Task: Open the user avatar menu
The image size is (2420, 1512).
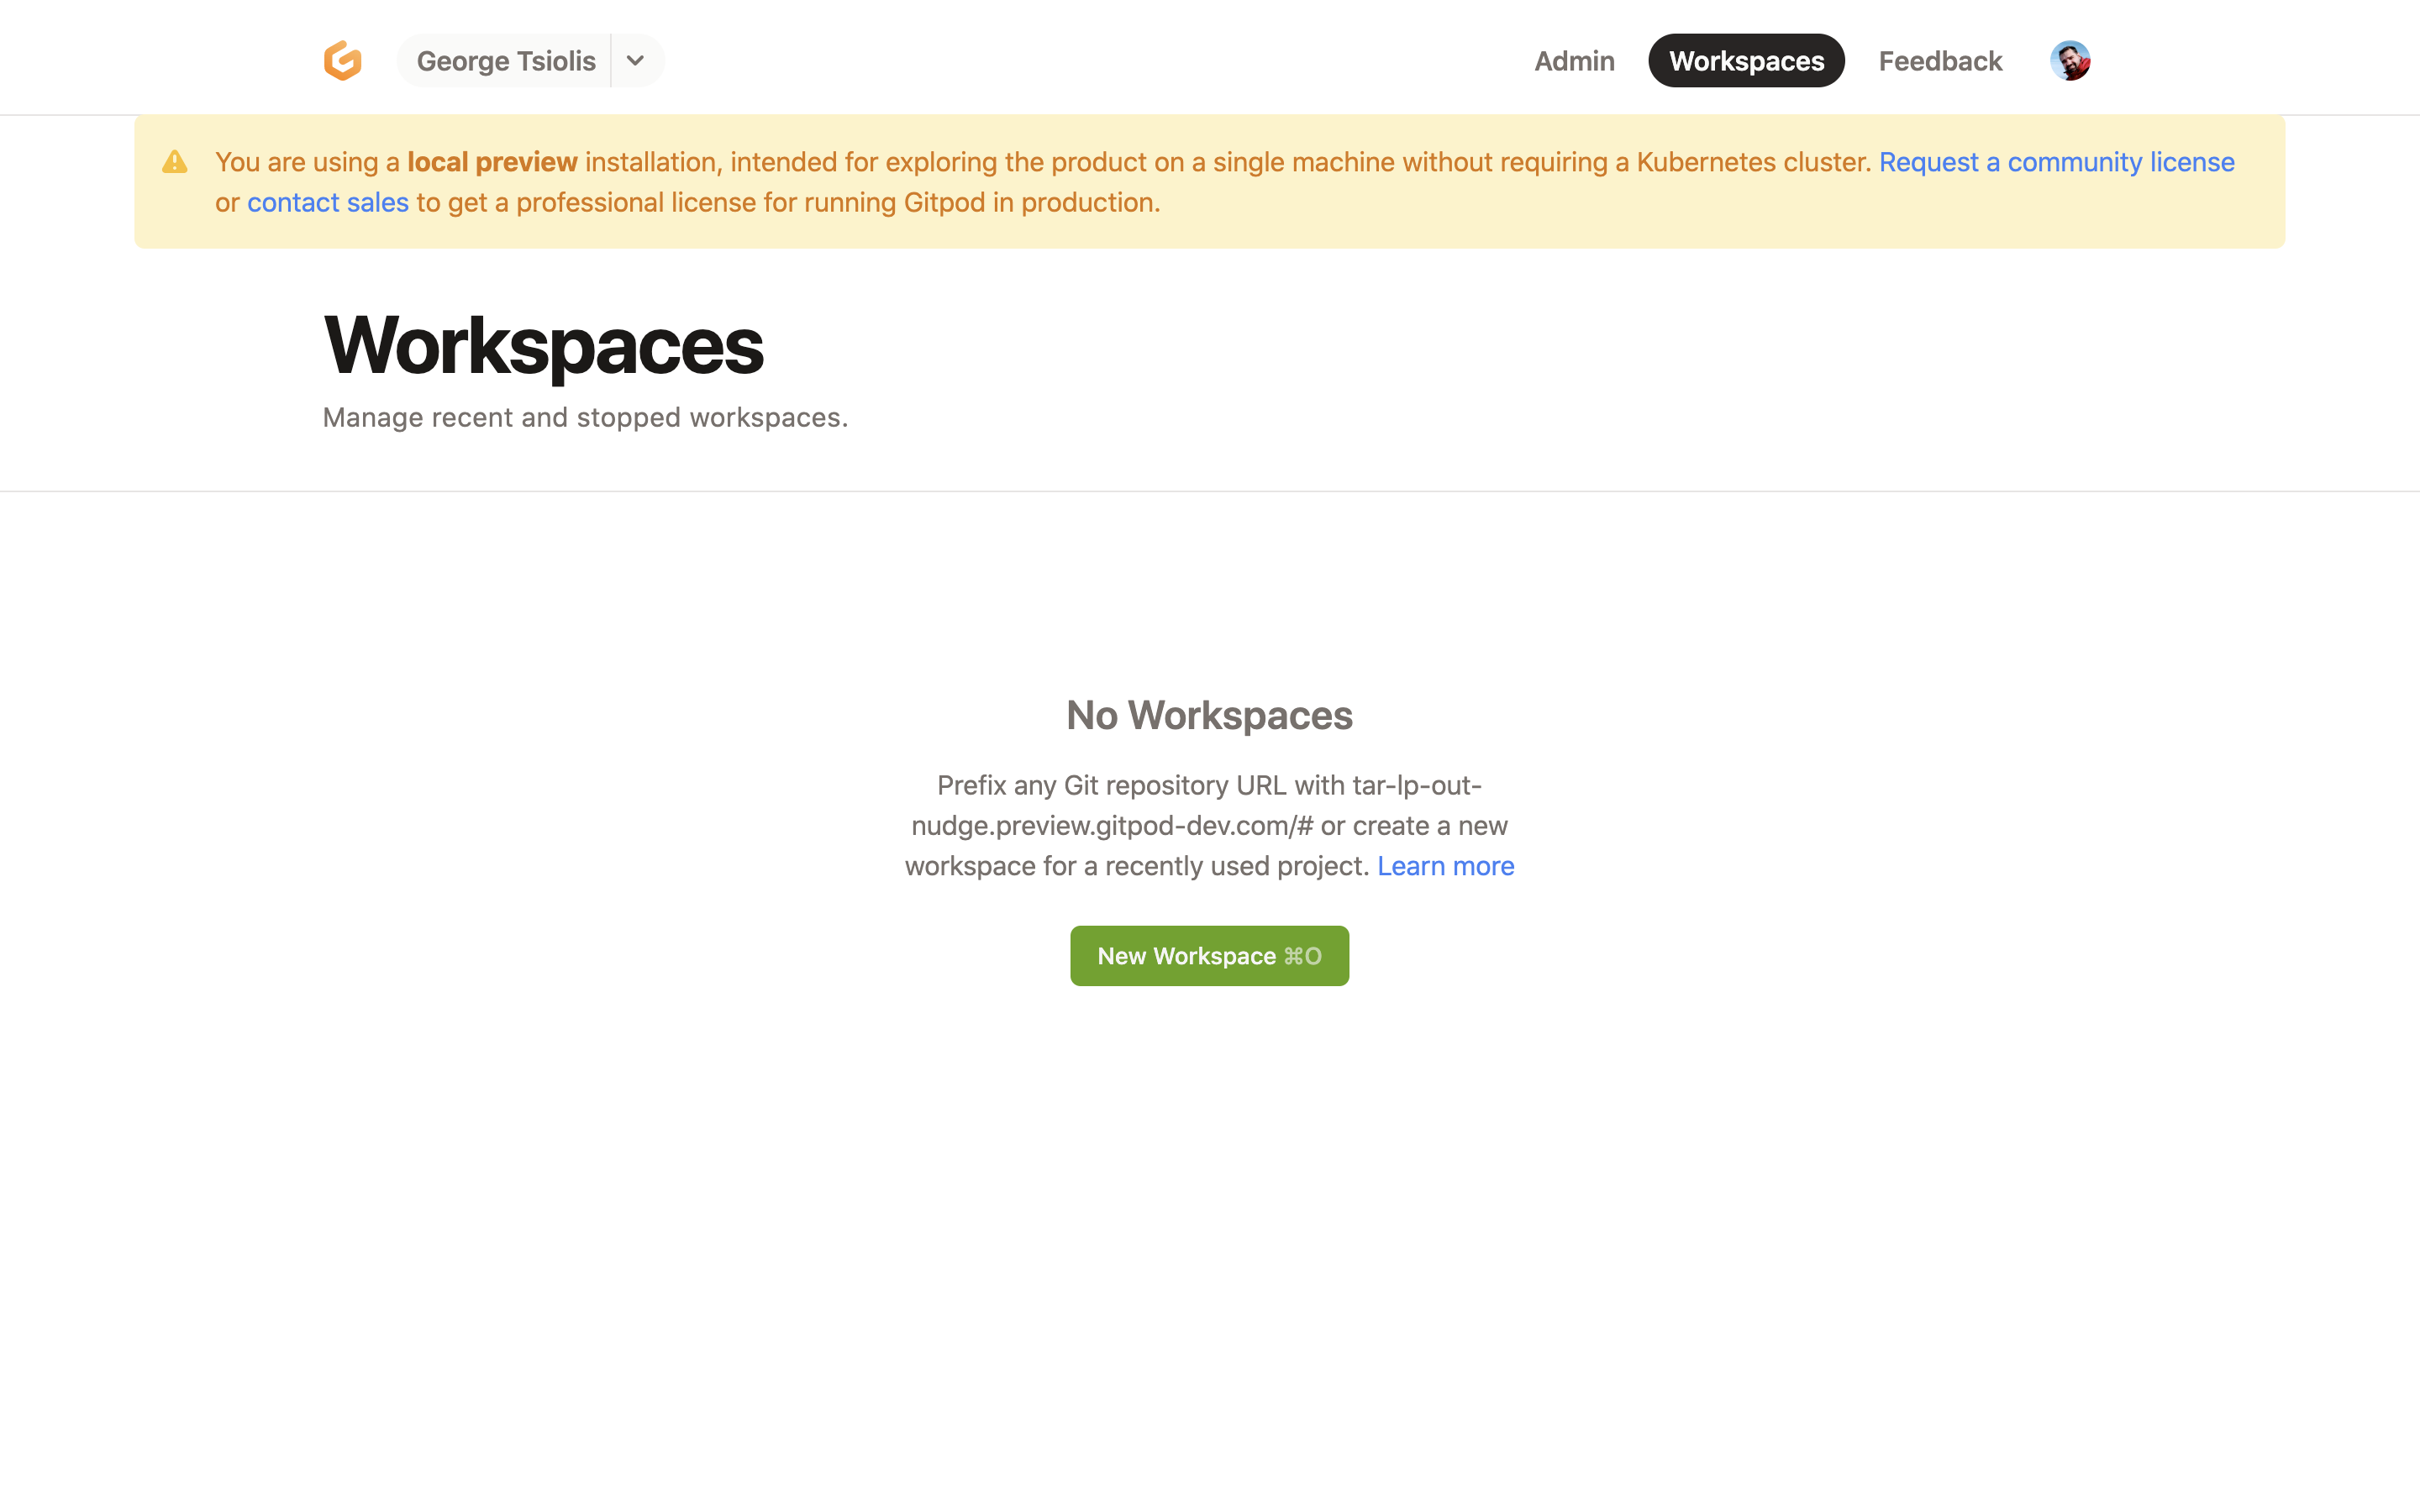Action: (x=2069, y=61)
